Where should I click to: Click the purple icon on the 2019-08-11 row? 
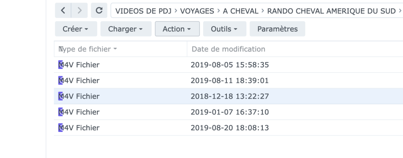(60, 81)
